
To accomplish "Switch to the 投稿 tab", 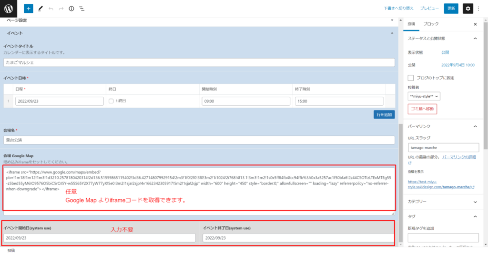I will click(411, 24).
